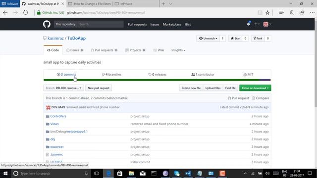Image resolution: width=317 pixels, height=178 pixels.
Task: Star the ToDoApp repository
Action: pos(235,39)
